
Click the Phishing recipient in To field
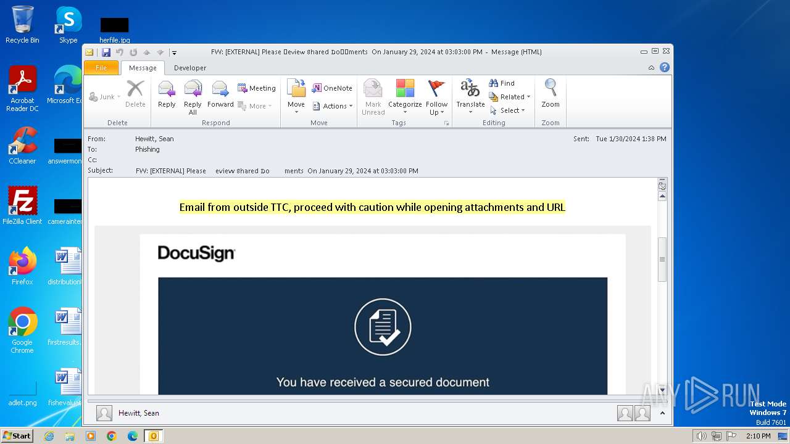(148, 149)
